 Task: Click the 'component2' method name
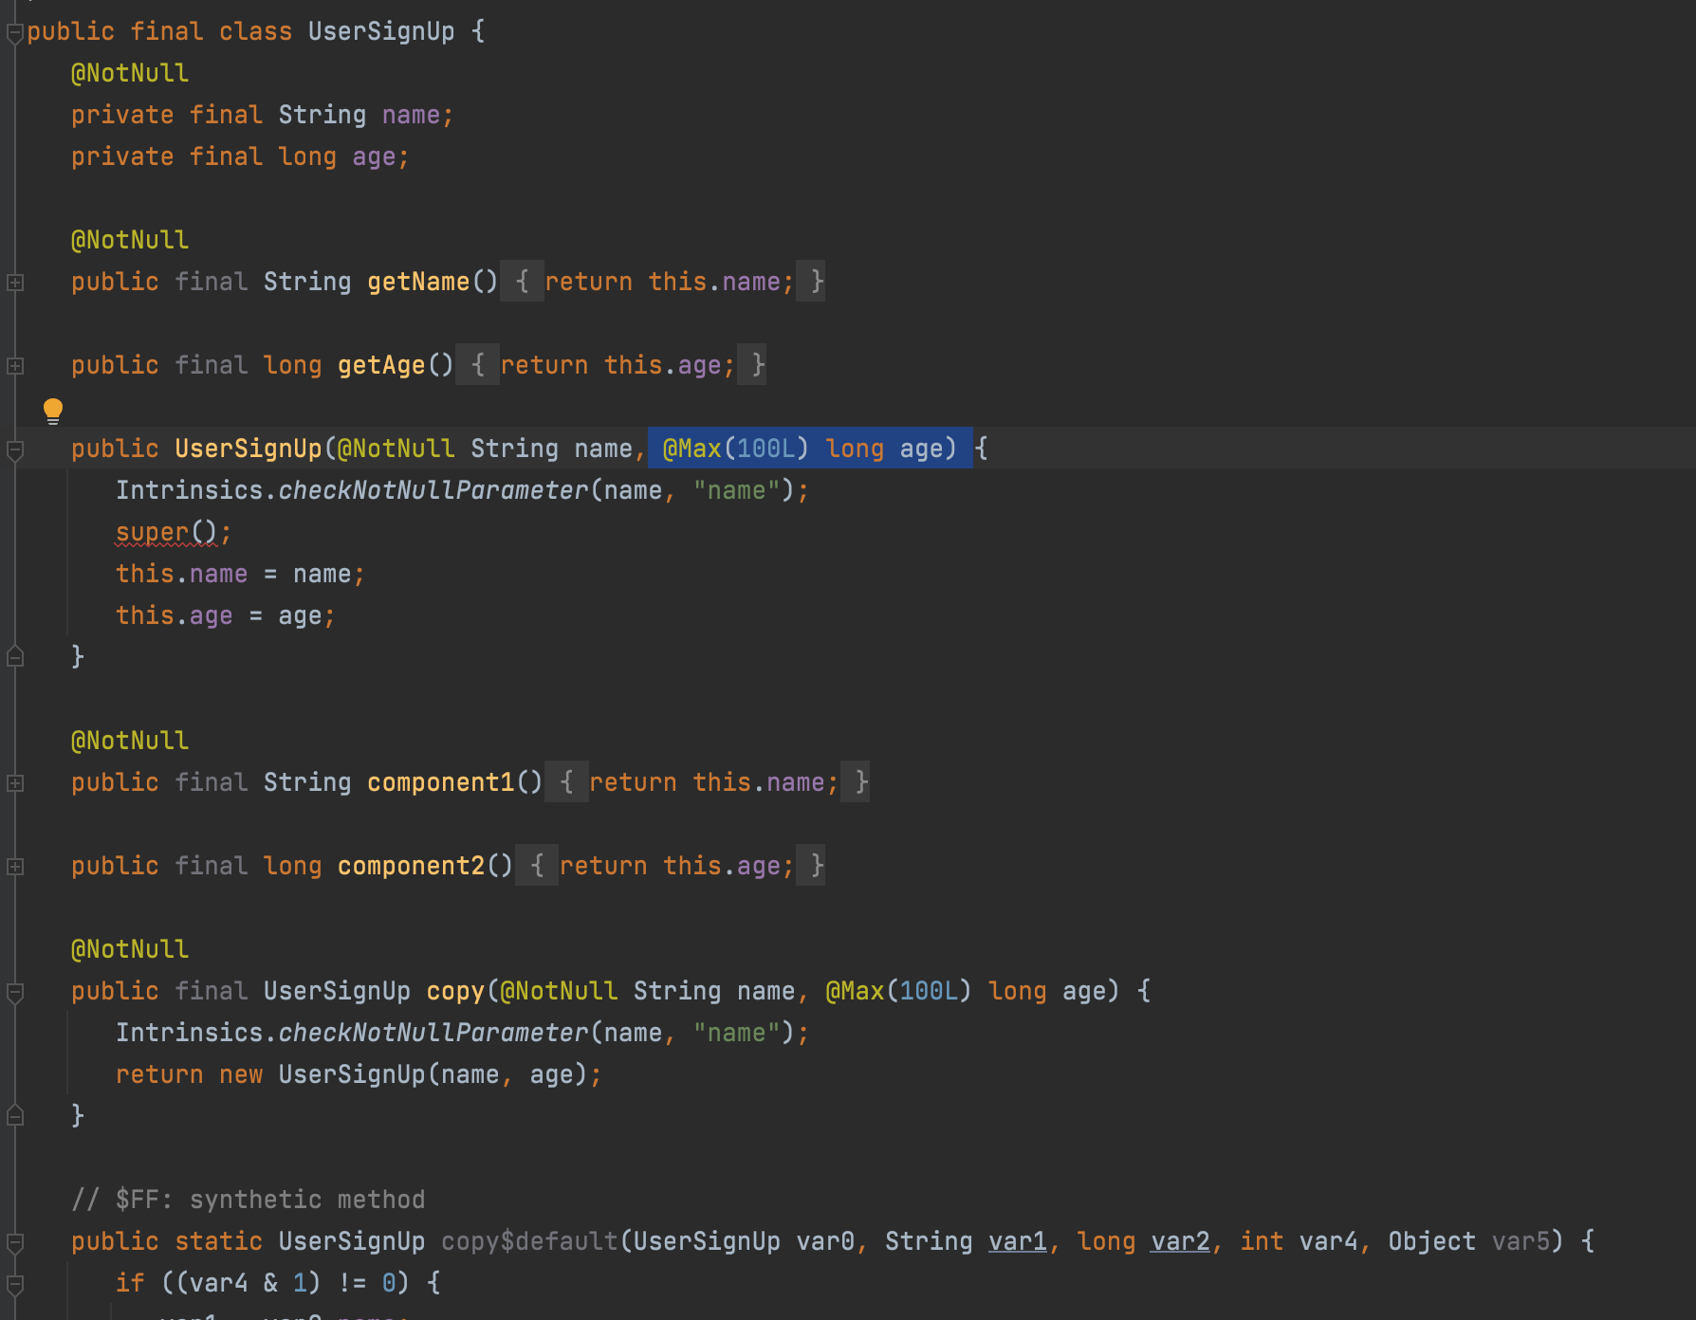click(x=412, y=866)
